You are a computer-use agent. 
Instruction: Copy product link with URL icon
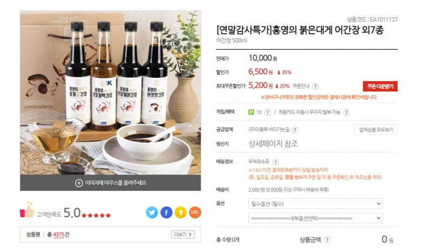click(195, 212)
